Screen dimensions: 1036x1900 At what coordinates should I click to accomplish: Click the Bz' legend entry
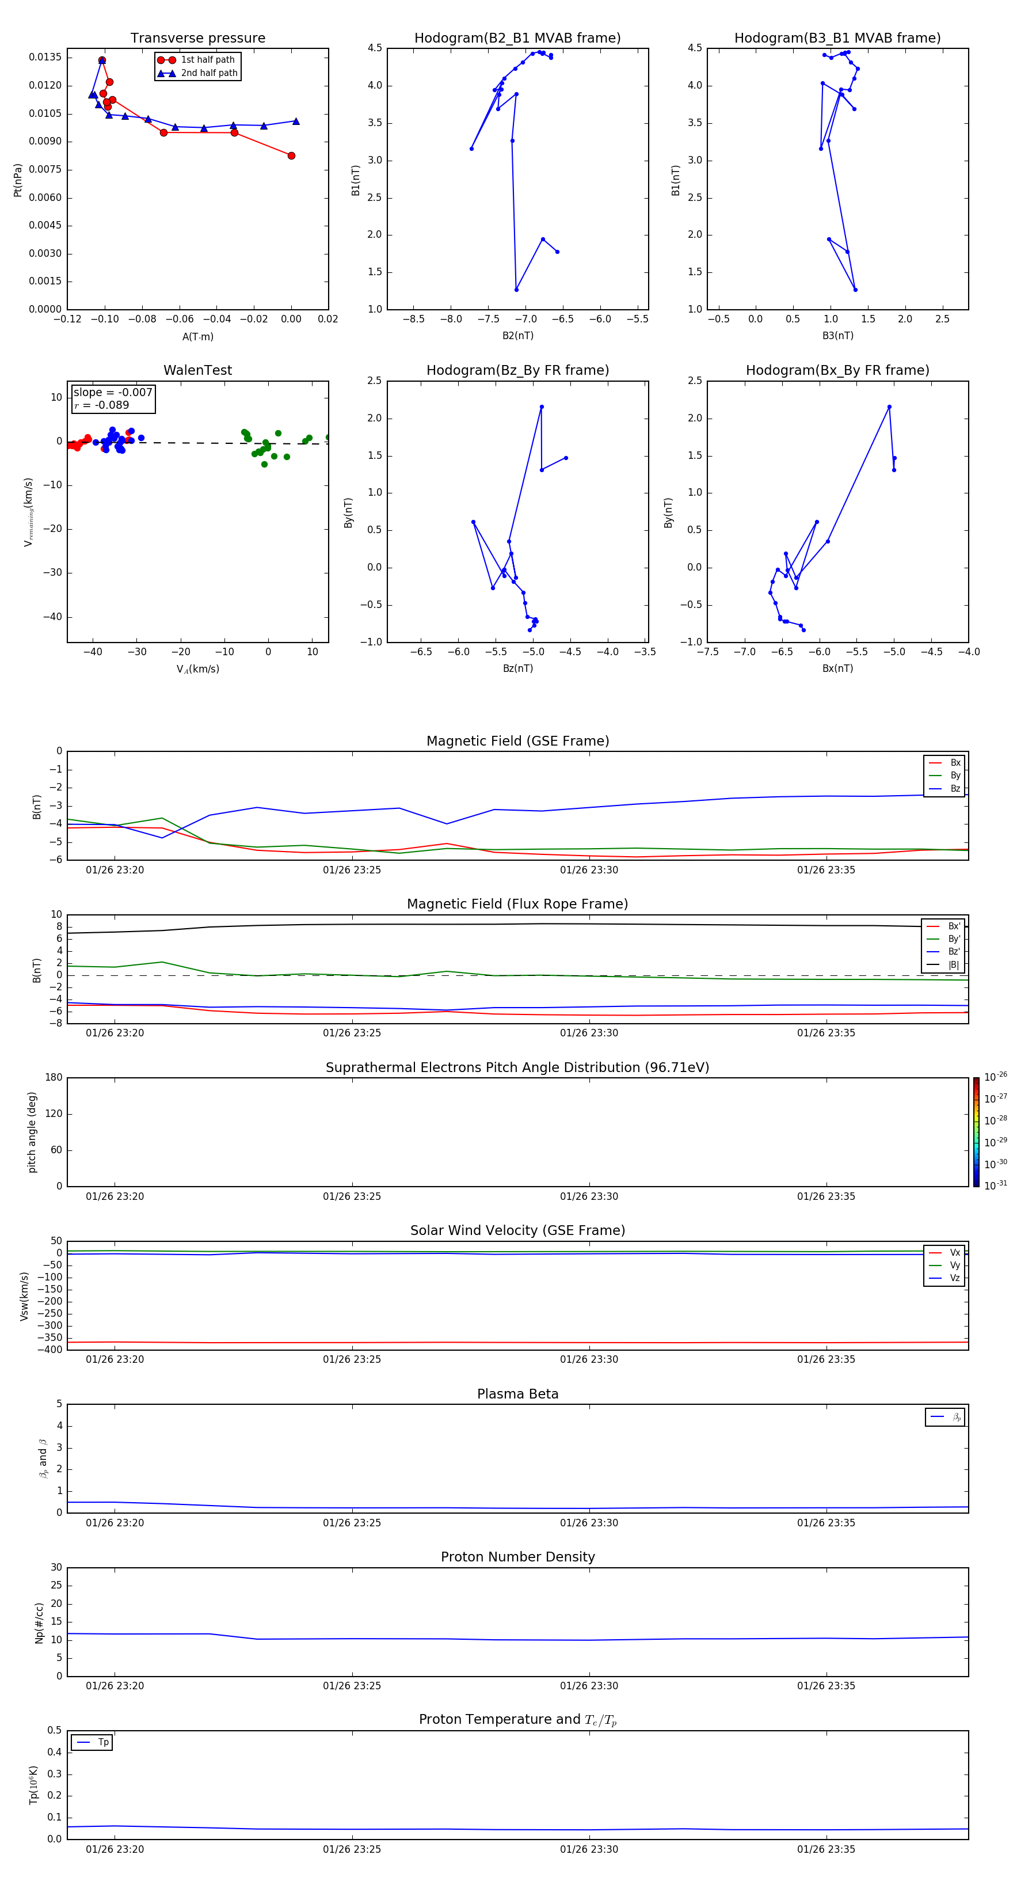[x=944, y=952]
